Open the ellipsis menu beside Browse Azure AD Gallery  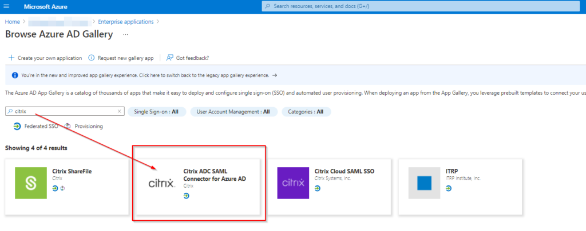pos(125,35)
